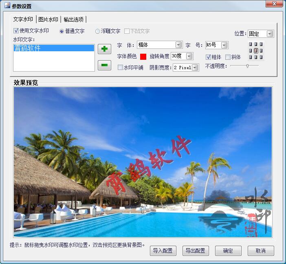
Task: Select 雪鹤软件 in the watermark text list
Action: point(54,48)
